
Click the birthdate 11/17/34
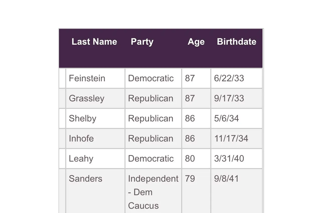231,138
